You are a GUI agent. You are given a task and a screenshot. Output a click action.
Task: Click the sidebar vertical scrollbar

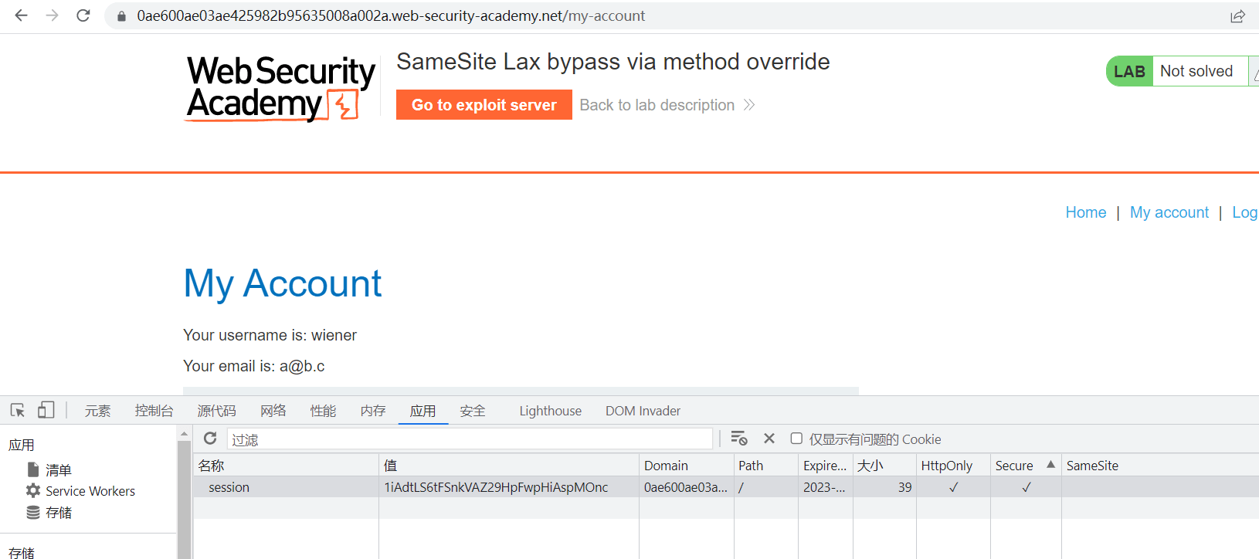(184, 494)
